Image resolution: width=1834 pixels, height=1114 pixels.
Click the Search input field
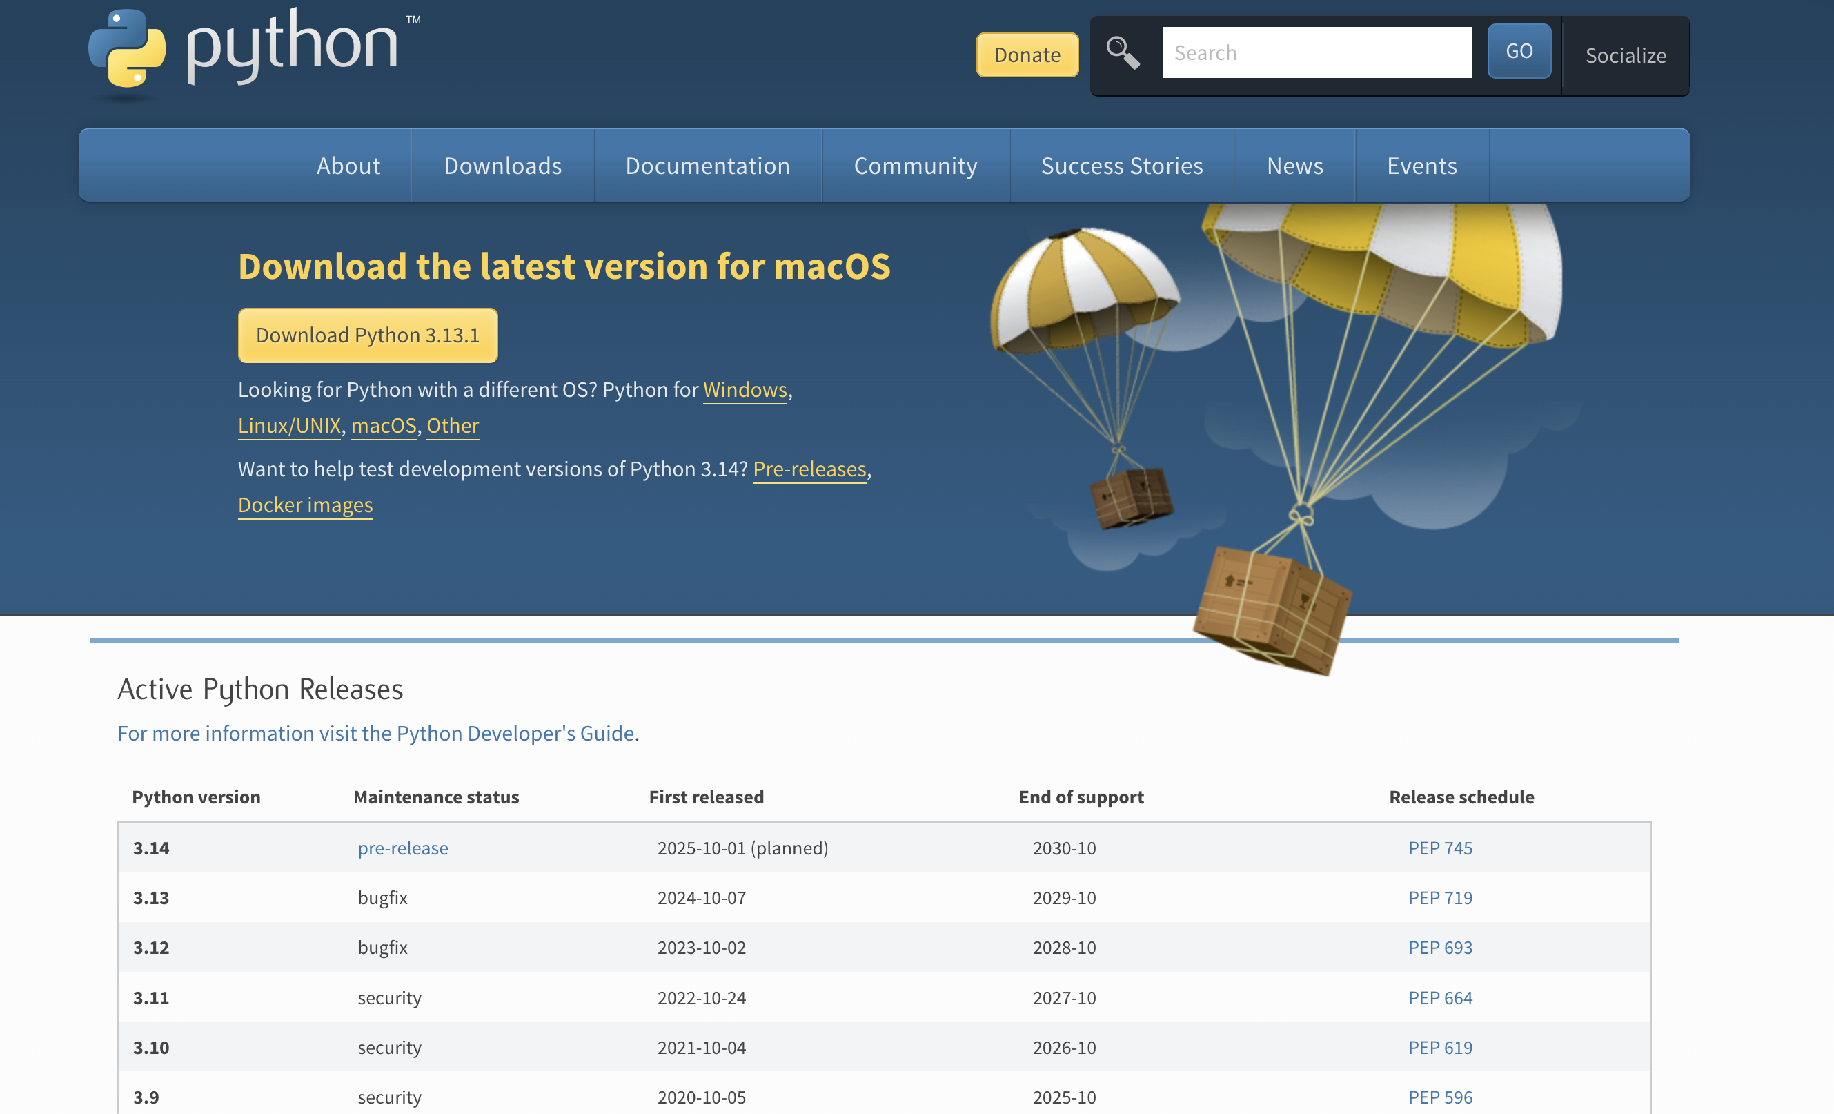tap(1317, 53)
